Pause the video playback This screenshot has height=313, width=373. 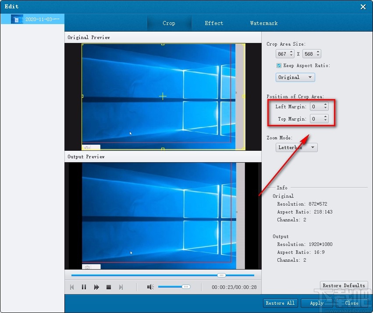(x=84, y=287)
